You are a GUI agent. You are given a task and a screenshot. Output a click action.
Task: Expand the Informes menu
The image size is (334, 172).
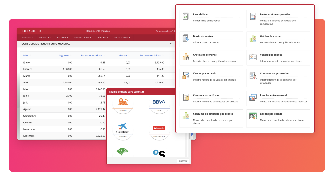tap(103, 38)
